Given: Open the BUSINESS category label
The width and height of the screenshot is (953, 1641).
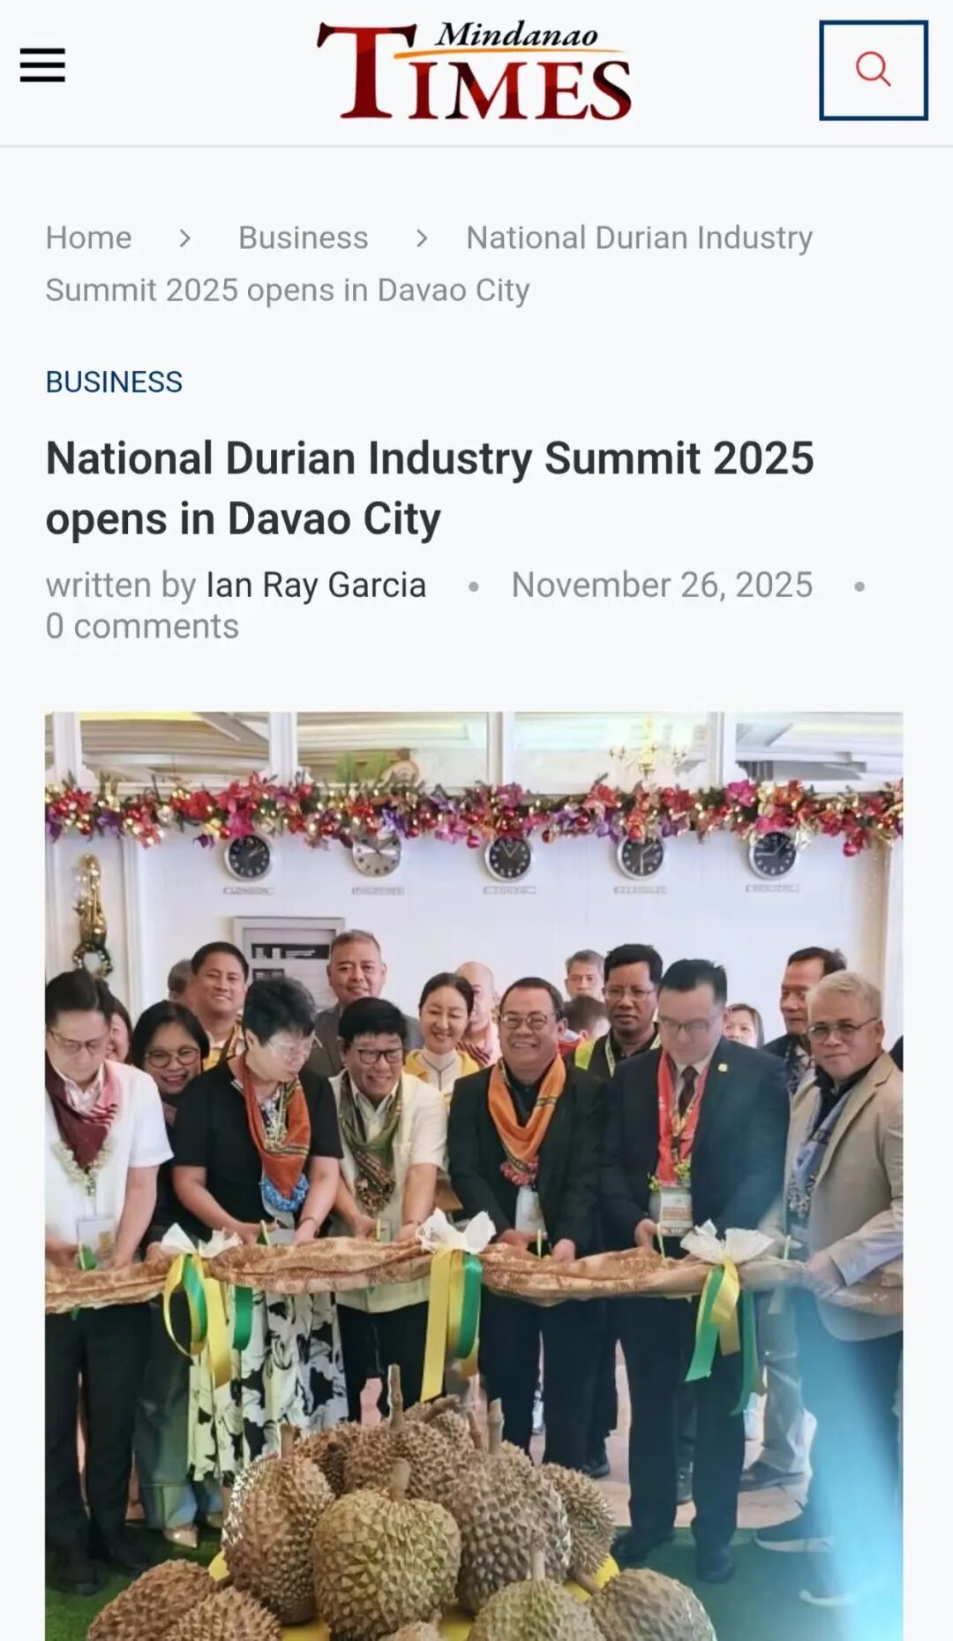Looking at the screenshot, I should (114, 382).
